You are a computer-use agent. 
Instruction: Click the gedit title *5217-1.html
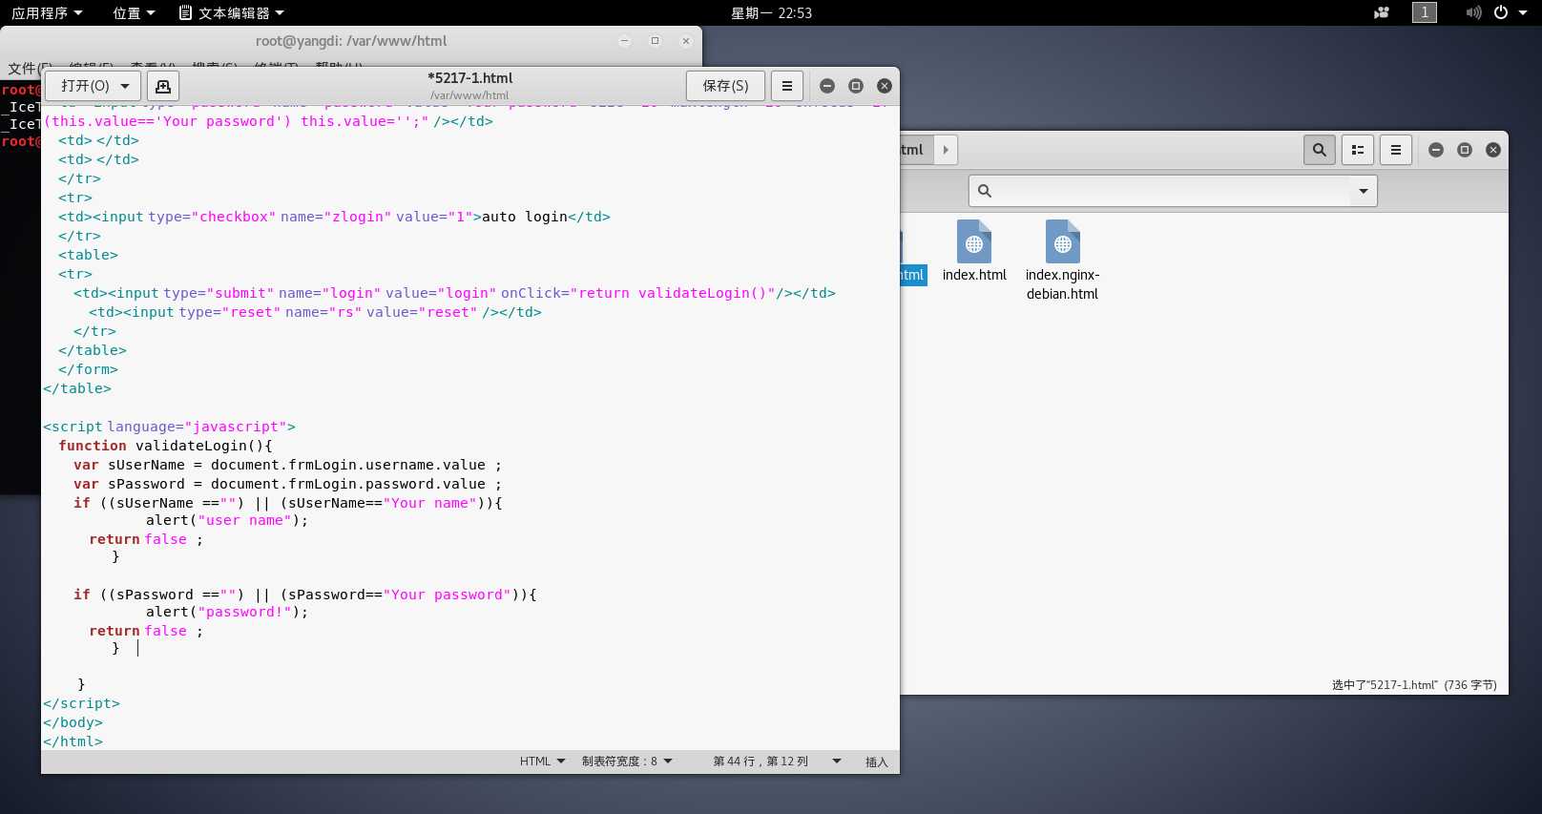[x=469, y=78]
